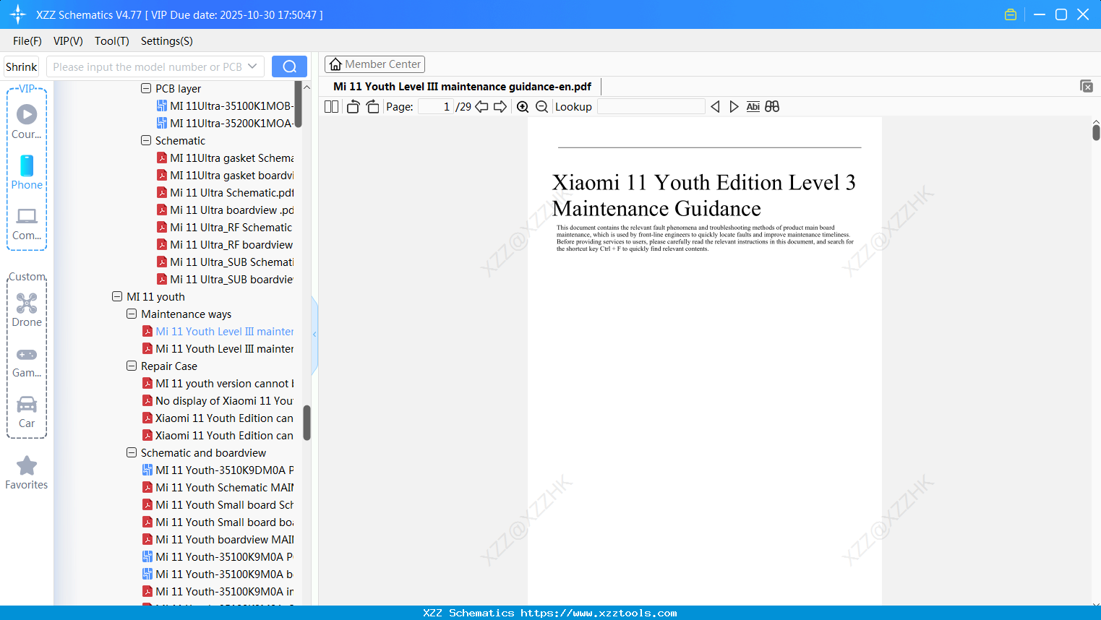Viewport: 1101px width, 620px height.
Task: Start a search with the blue magnifier button
Action: 288,66
